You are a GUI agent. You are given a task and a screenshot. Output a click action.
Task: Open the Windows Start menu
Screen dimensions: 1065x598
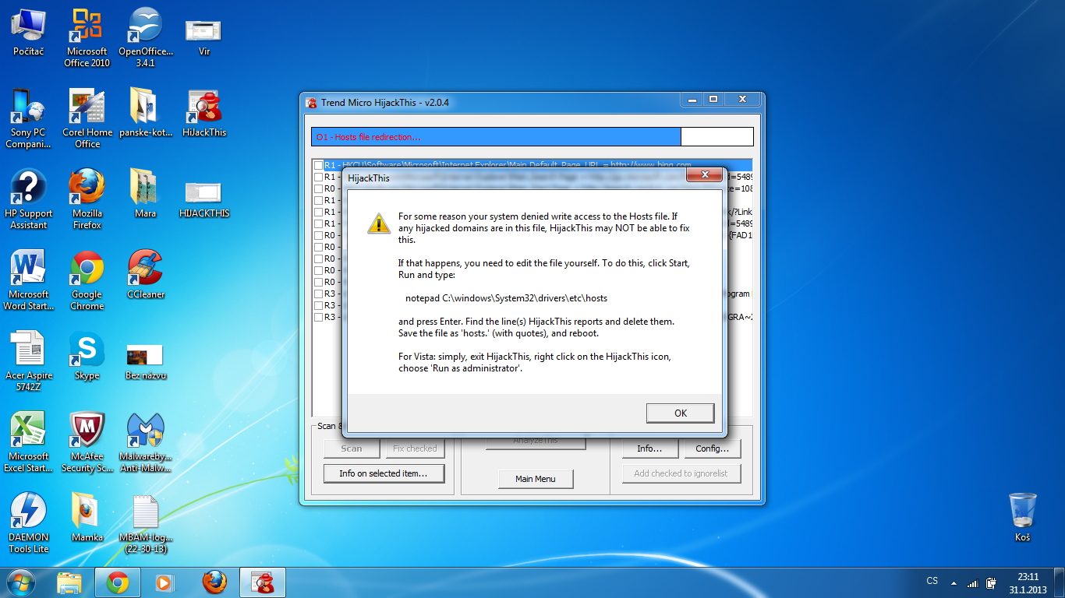[x=21, y=582]
